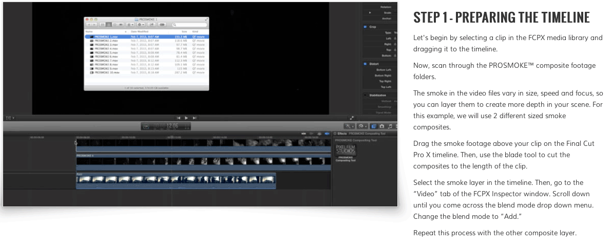Open Finder arrange-by dropdown
The width and height of the screenshot is (612, 245).
coord(130,25)
